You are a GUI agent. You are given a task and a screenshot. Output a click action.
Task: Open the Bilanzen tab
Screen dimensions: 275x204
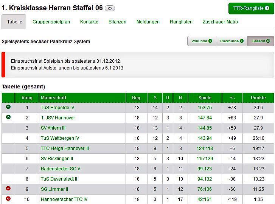[x=117, y=22]
